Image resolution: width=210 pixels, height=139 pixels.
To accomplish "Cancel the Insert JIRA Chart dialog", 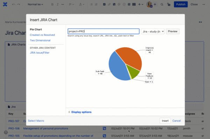I will tap(176, 121).
